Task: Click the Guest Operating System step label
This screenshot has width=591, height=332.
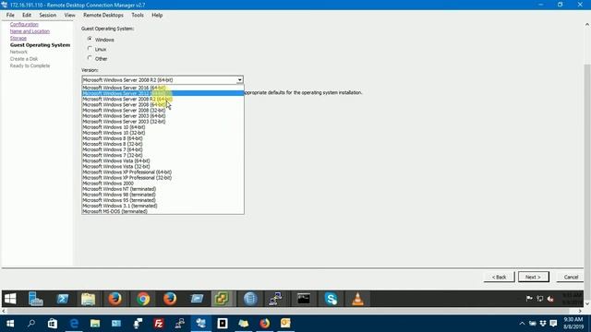Action: tap(40, 45)
